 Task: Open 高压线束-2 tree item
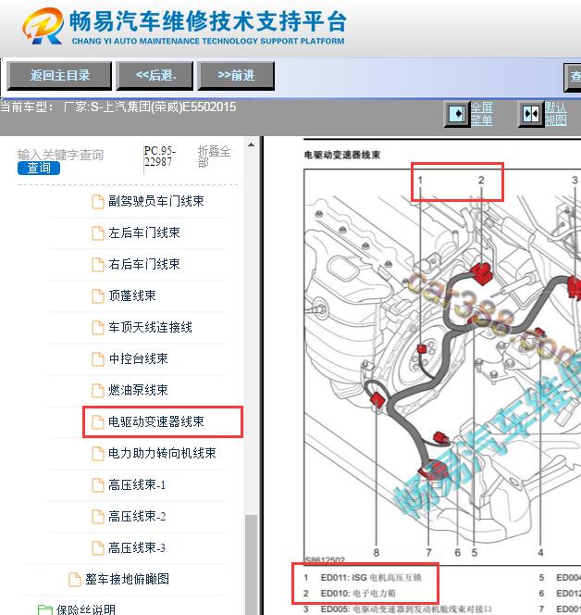(137, 516)
